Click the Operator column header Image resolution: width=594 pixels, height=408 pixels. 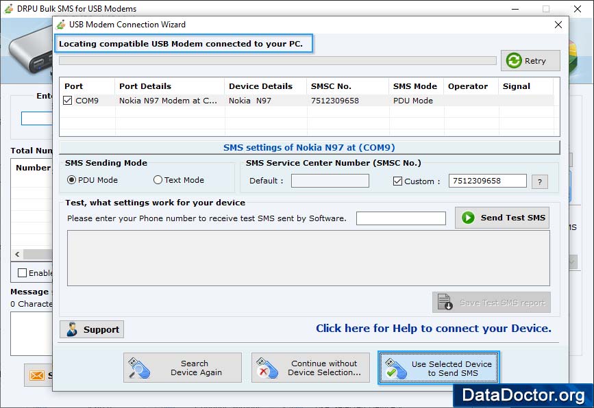471,86
